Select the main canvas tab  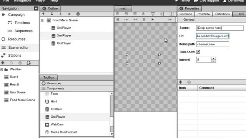123,8
